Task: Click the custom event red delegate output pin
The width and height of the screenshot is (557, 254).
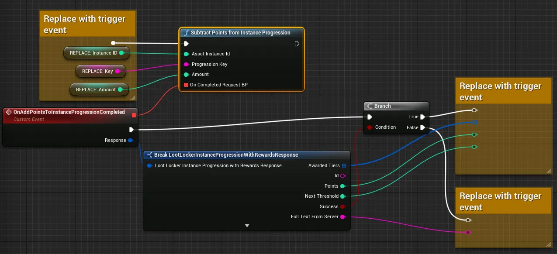Action: pos(134,115)
